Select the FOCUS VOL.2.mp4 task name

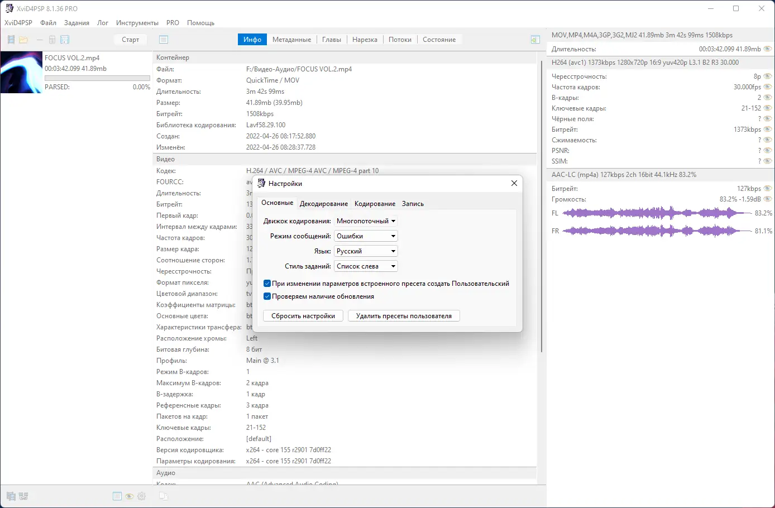72,58
